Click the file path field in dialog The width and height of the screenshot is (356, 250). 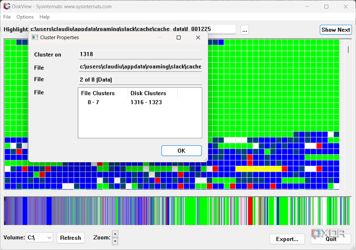140,67
